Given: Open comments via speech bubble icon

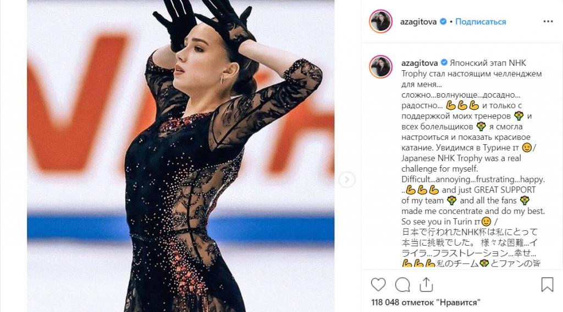Looking at the screenshot, I should click(x=402, y=285).
